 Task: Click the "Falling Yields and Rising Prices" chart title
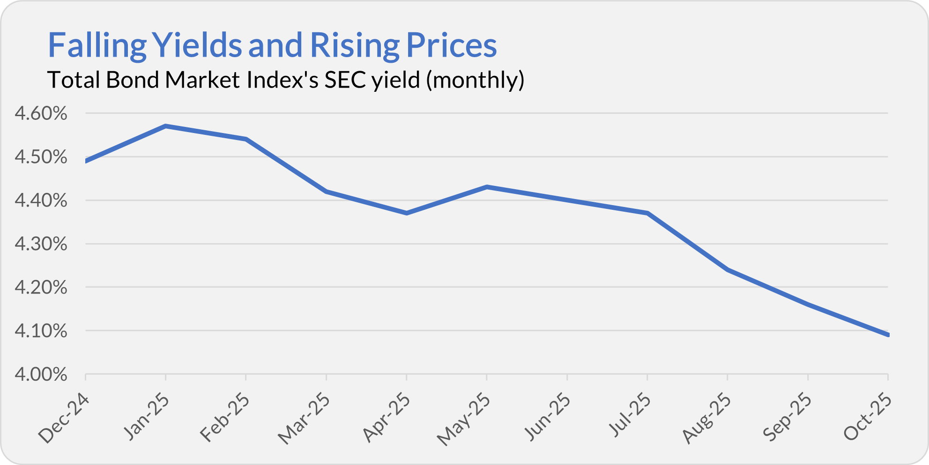272,45
